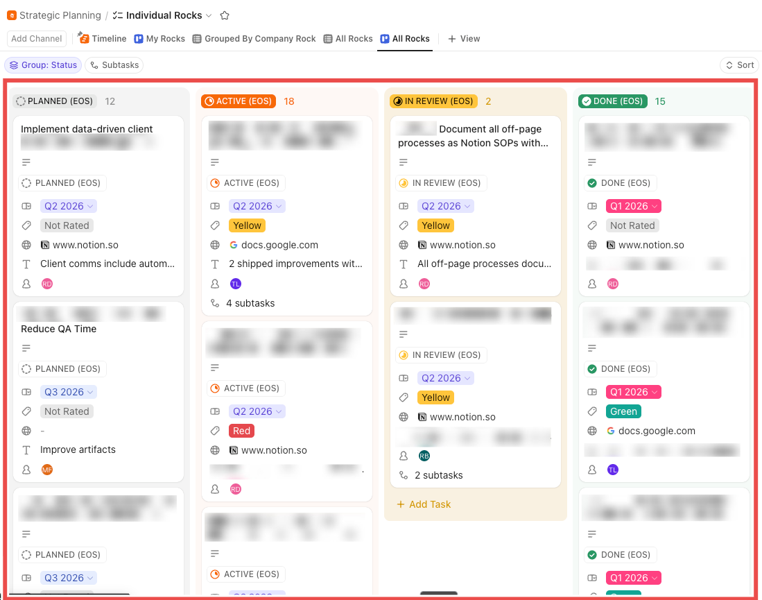Click the IN REVIEW (EOS) column header
Image resolution: width=762 pixels, height=600 pixels.
[433, 101]
